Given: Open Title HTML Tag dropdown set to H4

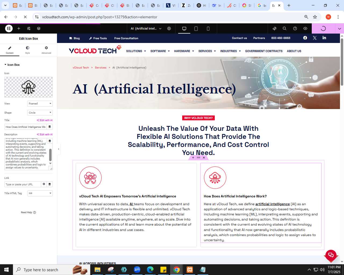Looking at the screenshot, I should pyautogui.click(x=40, y=193).
